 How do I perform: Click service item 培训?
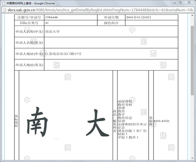click(121, 121)
